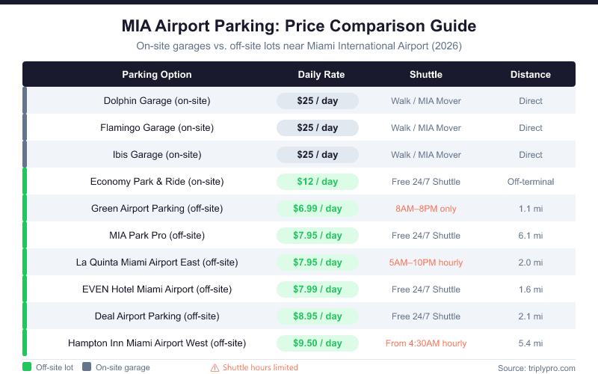Click the gray On-site garage legend swatch

point(87,367)
